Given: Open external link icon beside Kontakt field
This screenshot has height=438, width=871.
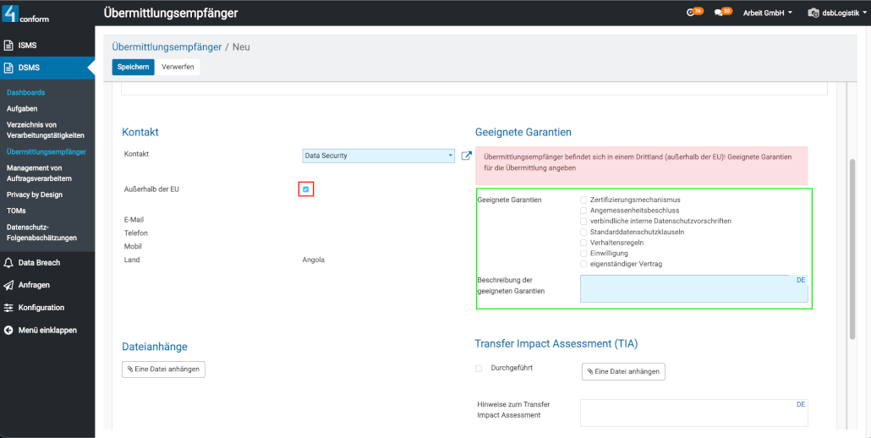Looking at the screenshot, I should [x=466, y=156].
